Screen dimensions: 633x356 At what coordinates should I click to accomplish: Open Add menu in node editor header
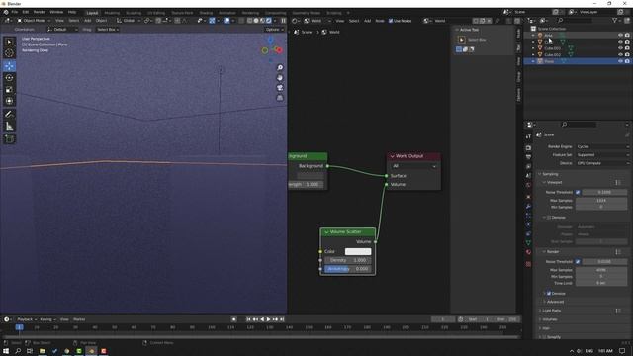click(x=367, y=21)
